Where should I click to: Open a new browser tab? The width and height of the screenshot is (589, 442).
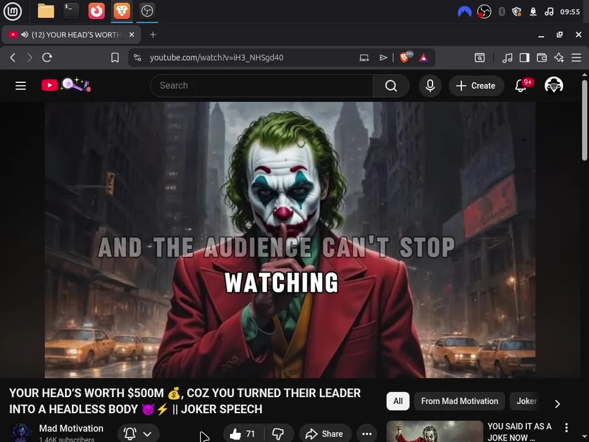[153, 34]
